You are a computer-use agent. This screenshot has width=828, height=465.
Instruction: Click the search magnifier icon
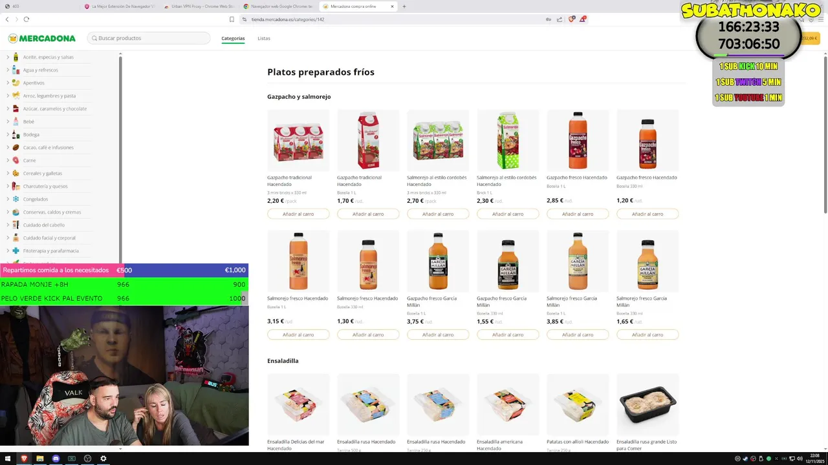pos(94,38)
